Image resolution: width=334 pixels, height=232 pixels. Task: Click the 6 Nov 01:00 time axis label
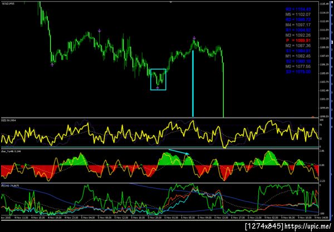pos(171,218)
